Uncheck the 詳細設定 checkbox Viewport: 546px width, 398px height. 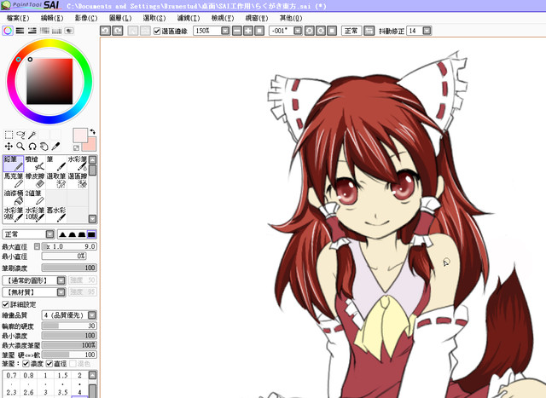6,304
